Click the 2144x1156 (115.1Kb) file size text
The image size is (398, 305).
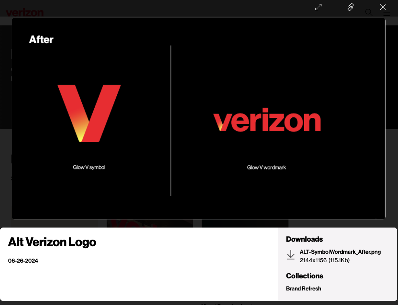tap(325, 260)
